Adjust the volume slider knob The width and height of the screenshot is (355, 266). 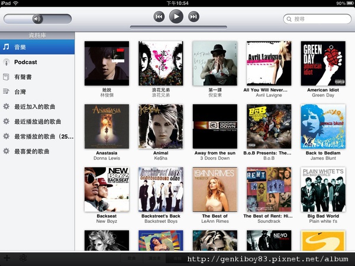(x=37, y=19)
